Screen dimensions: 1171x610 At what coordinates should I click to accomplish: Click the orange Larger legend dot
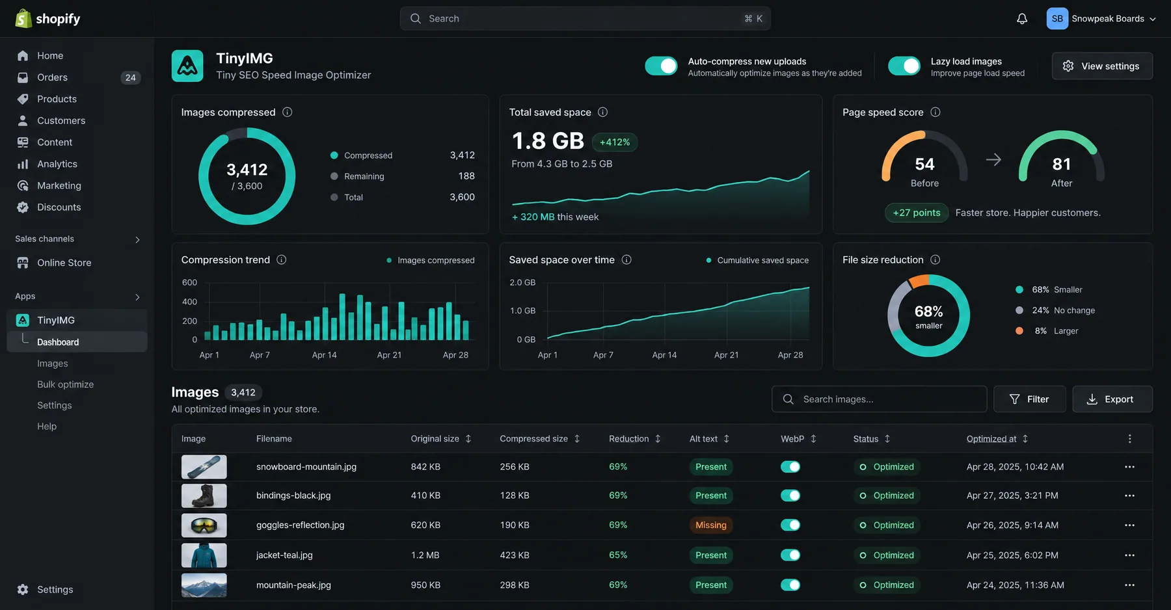(1019, 331)
